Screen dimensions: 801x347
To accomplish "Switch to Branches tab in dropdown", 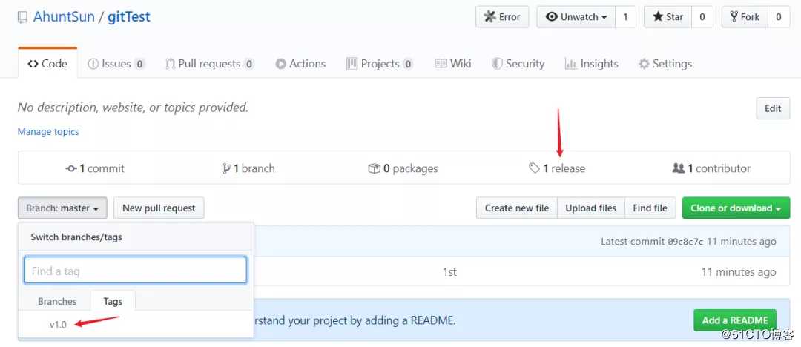I will click(57, 302).
